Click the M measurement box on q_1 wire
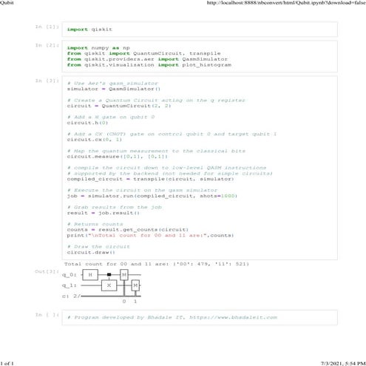 pos(135,285)
